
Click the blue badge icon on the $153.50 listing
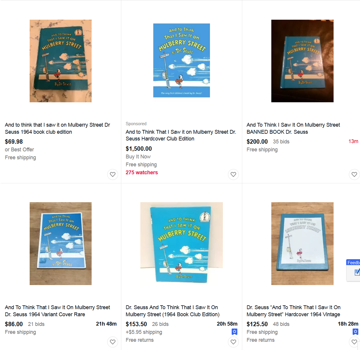coord(235,332)
